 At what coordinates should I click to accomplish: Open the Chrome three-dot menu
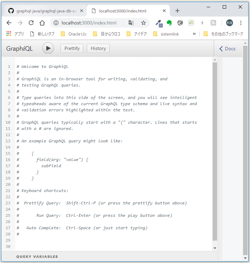[x=241, y=23]
